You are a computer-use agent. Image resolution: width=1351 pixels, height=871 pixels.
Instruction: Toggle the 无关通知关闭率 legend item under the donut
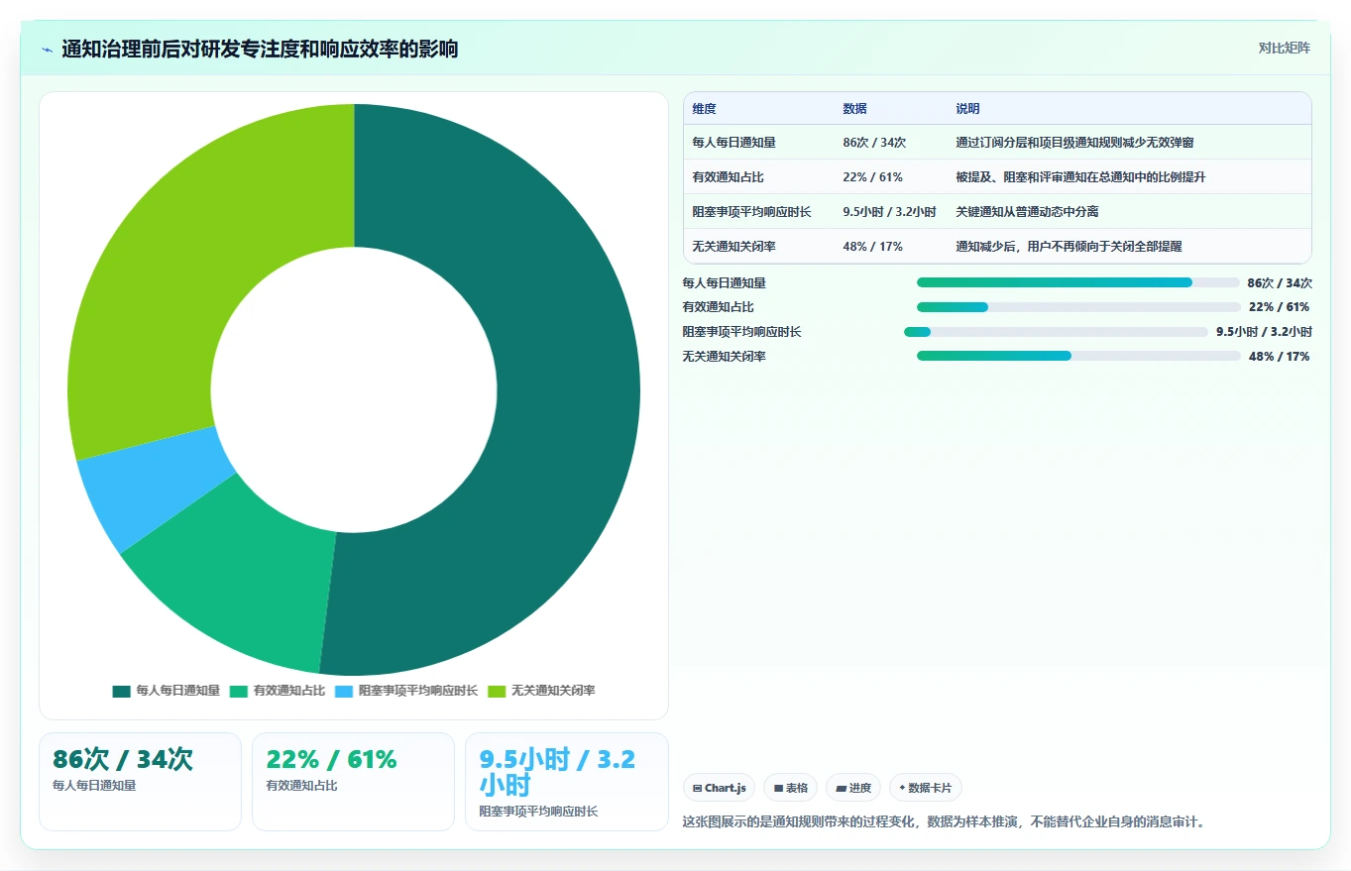pyautogui.click(x=541, y=691)
